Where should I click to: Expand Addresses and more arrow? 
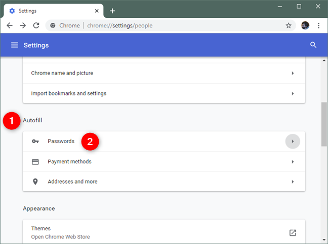pyautogui.click(x=293, y=182)
